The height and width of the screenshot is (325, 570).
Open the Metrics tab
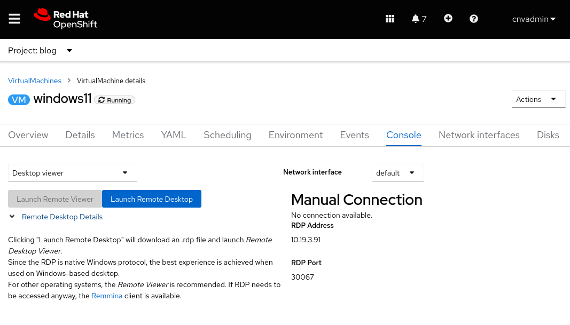[128, 135]
